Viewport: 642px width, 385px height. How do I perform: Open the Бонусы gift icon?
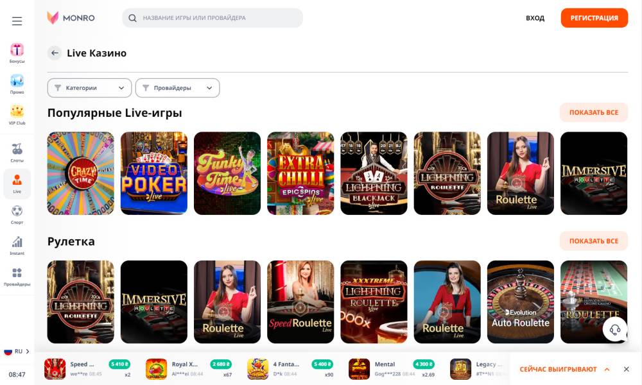point(17,50)
